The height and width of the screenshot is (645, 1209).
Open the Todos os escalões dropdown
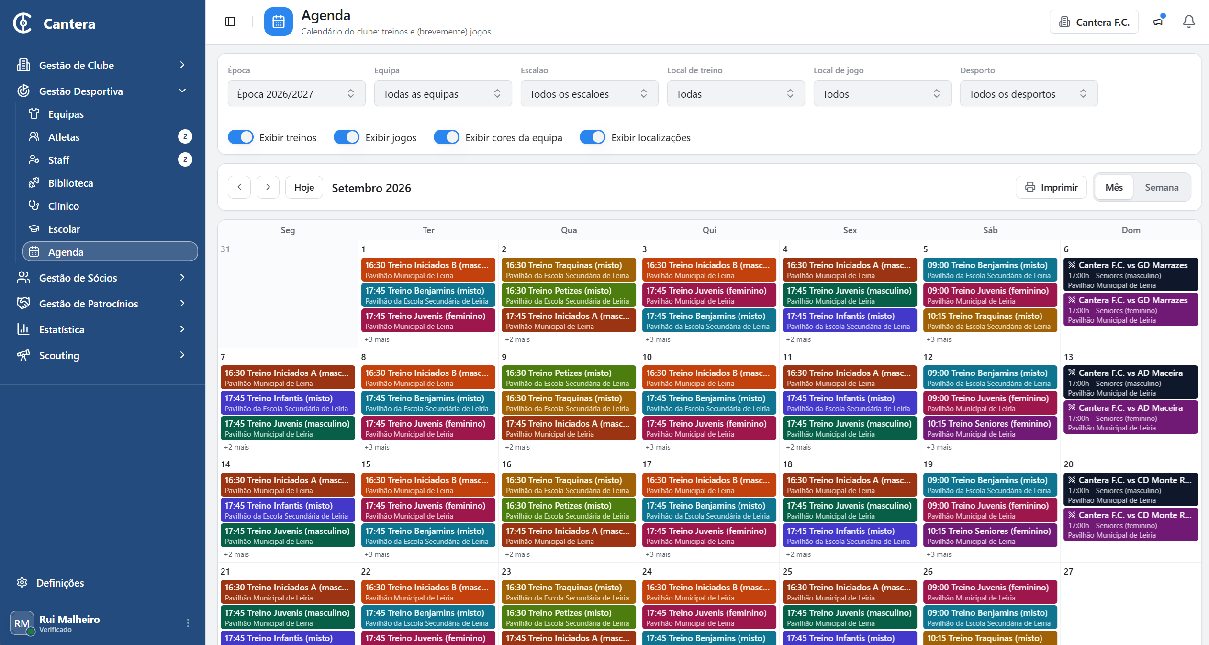[590, 94]
